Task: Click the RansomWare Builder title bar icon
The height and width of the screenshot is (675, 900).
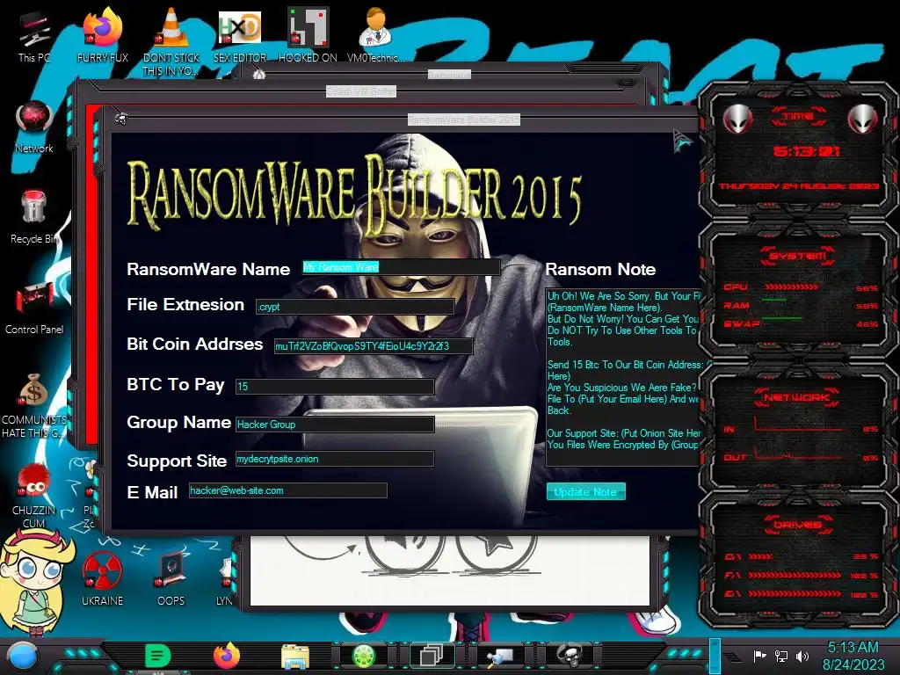Action: (121, 119)
